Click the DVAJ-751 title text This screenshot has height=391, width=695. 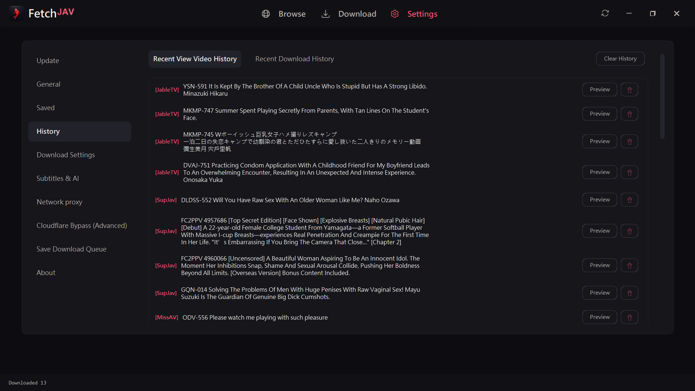pos(306,172)
